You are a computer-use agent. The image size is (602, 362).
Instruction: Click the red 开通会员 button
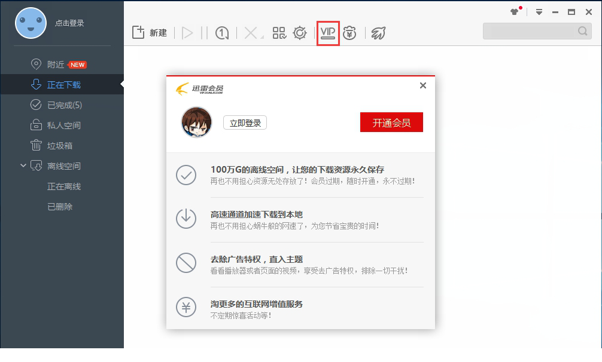391,122
